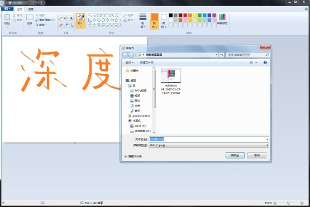
Task: Open the Organize dropdown in Save As dialog
Action: coord(129,62)
